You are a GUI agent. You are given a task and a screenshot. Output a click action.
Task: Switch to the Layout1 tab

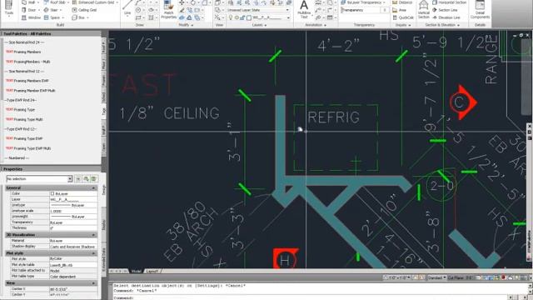152,271
